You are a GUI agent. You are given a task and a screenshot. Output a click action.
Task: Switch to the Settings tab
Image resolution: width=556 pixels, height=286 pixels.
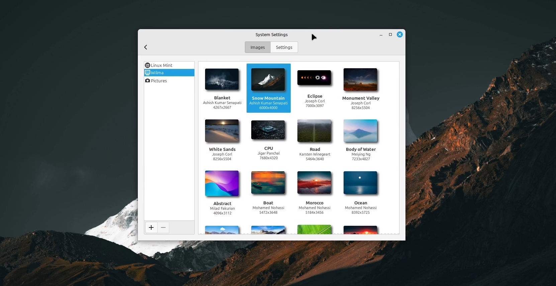pyautogui.click(x=284, y=47)
